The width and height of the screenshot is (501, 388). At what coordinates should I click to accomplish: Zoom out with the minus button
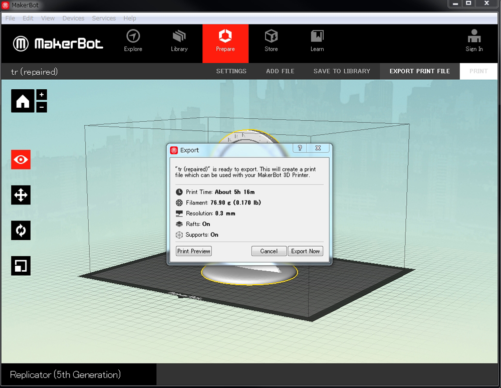click(x=42, y=107)
